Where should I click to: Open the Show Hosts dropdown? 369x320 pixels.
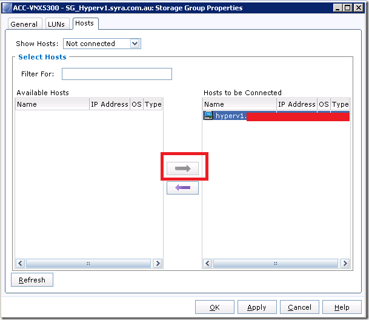[x=102, y=44]
